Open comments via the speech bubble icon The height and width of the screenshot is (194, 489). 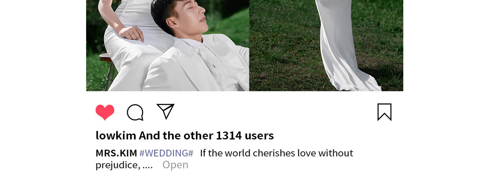click(x=135, y=112)
